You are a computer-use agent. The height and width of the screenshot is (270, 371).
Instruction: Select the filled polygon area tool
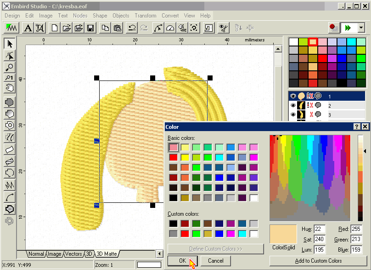coord(10,103)
